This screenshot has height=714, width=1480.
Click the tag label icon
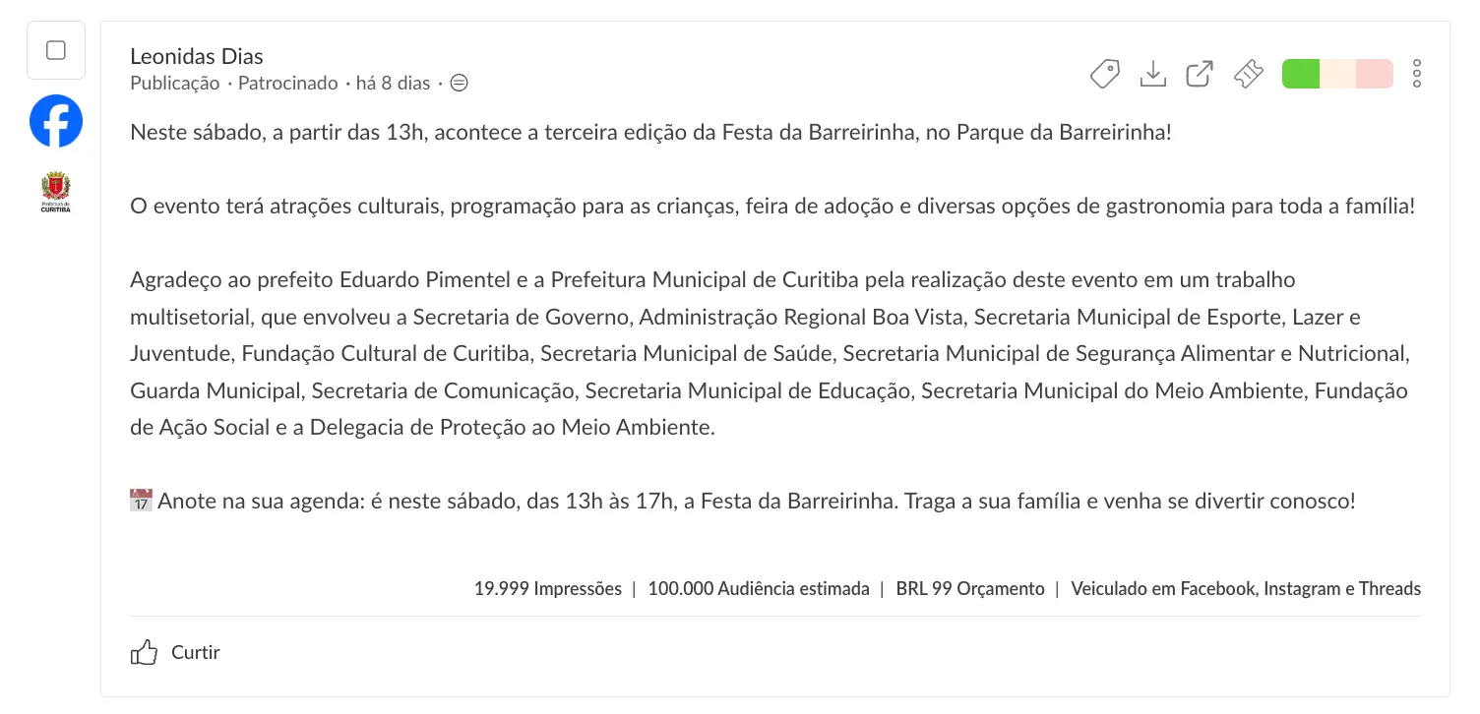tap(1105, 74)
